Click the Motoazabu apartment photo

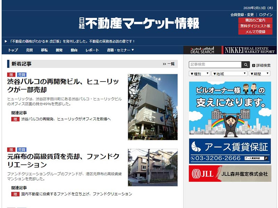tap(153, 167)
